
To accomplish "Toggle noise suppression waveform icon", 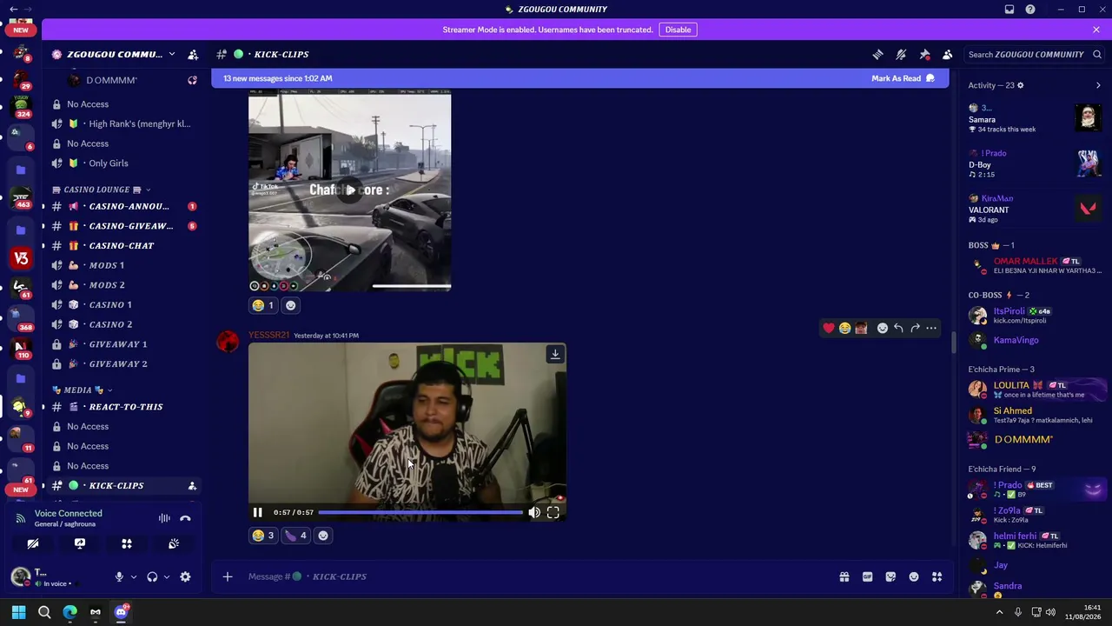I will point(164,518).
